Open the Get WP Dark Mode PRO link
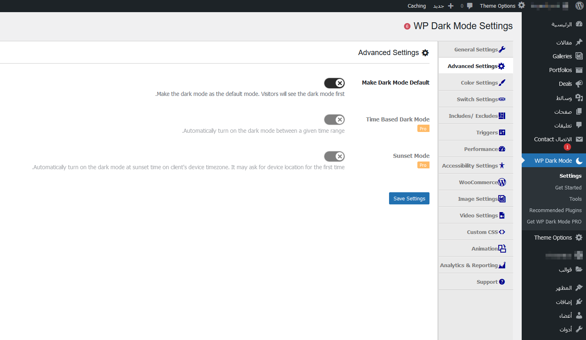Viewport: 586px width, 340px height. (x=554, y=221)
